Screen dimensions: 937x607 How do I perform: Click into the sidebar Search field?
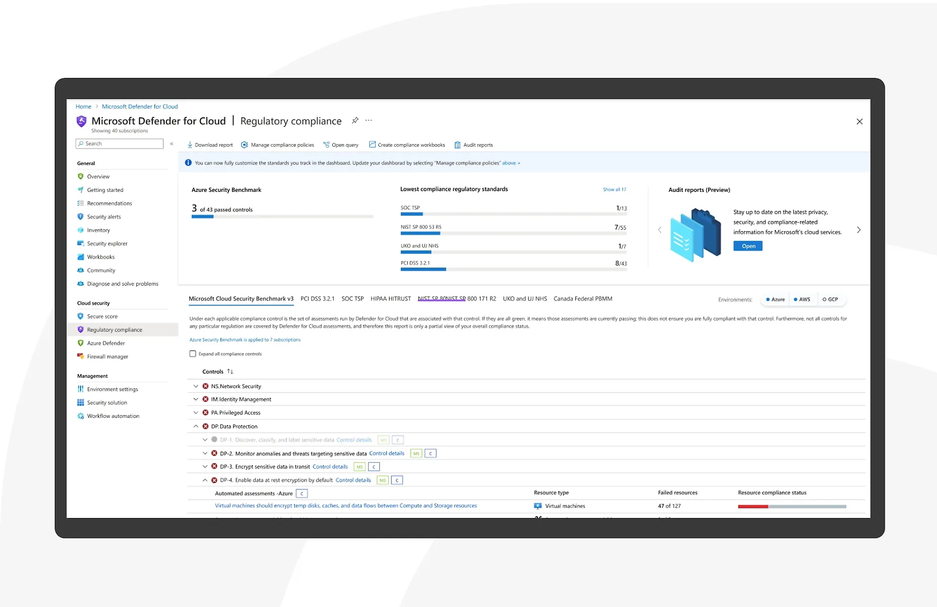click(x=120, y=144)
